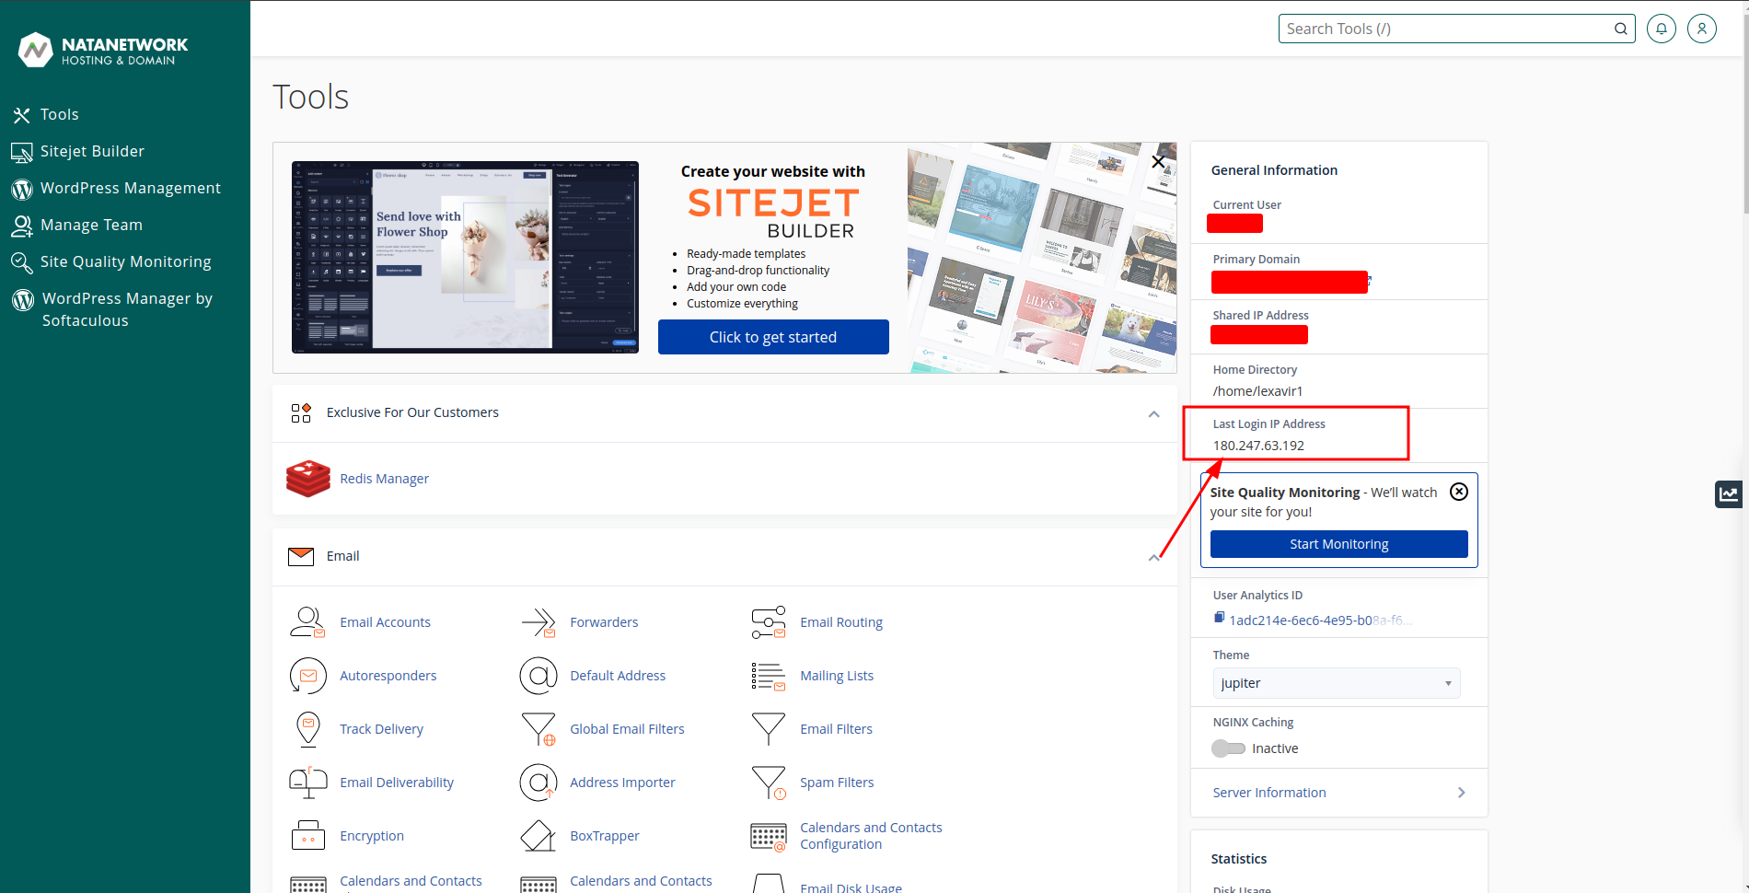Image resolution: width=1749 pixels, height=893 pixels.
Task: Open Calendars and Contacts Configuration link
Action: point(871,836)
